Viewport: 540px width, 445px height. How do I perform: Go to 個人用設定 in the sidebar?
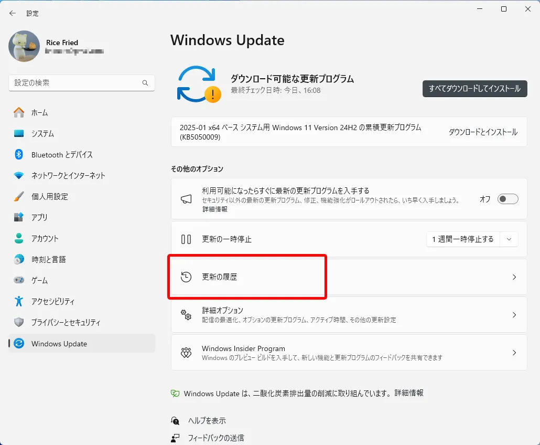click(82, 196)
